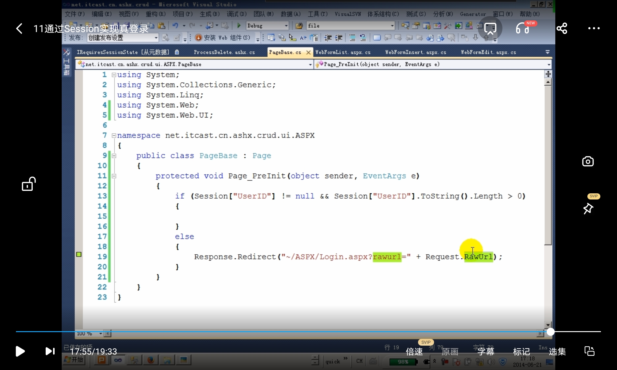This screenshot has height=370, width=617.
Task: Click the Paste toolbar icon
Action: [161, 26]
